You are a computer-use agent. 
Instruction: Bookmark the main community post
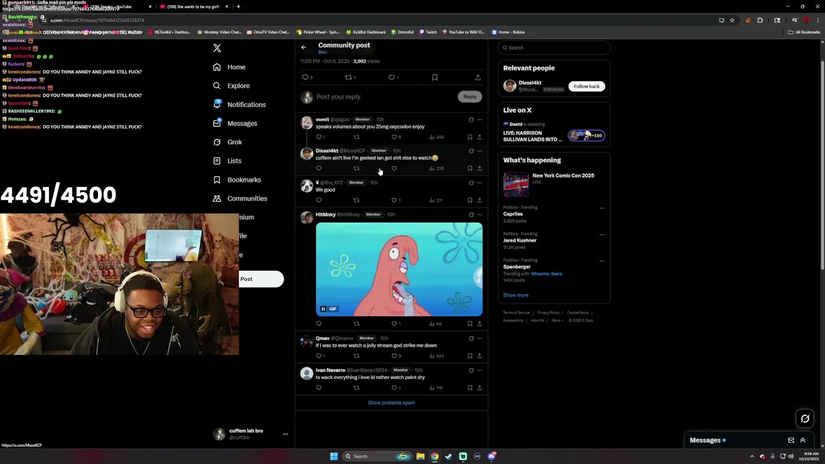(x=434, y=77)
